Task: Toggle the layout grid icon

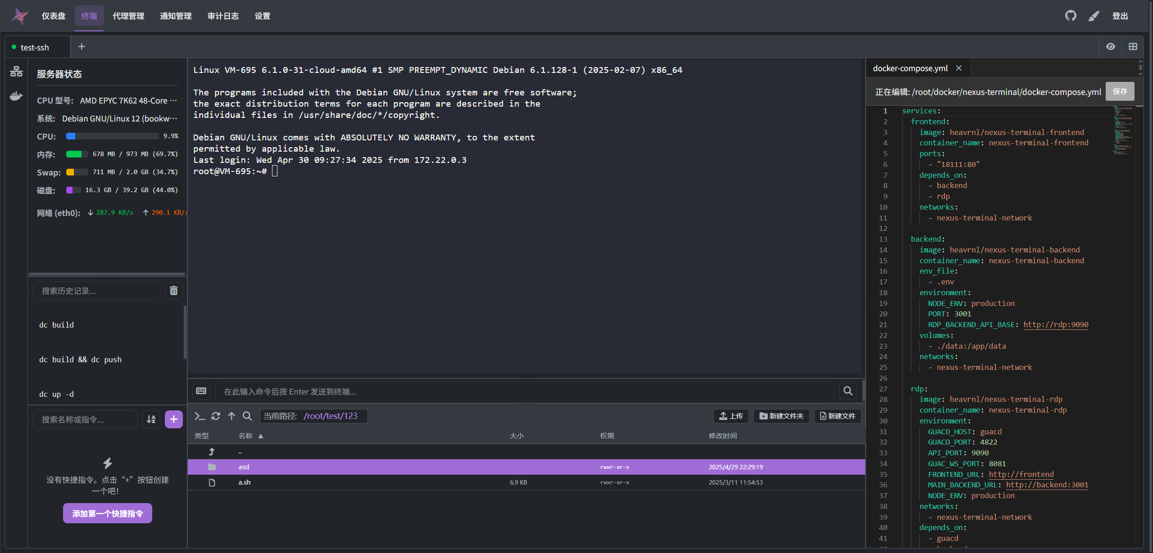Action: coord(1133,47)
